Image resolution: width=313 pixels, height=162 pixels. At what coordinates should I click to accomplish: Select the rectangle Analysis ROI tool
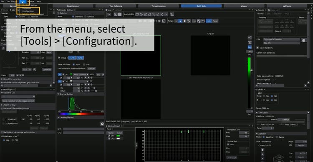pyautogui.click(x=137, y=14)
